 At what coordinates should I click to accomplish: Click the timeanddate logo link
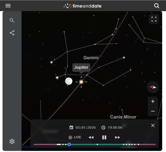pos(82,6)
